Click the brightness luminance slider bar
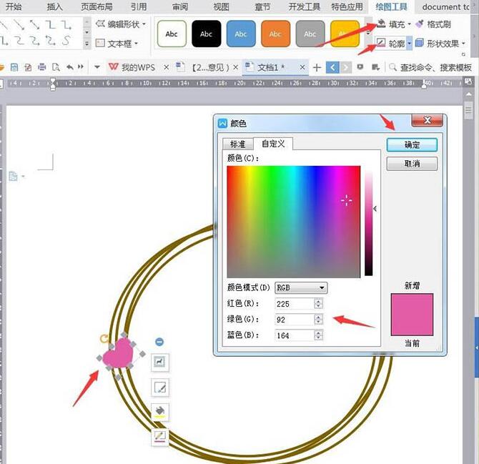Screen dimensions: 479x464 pyautogui.click(x=368, y=223)
